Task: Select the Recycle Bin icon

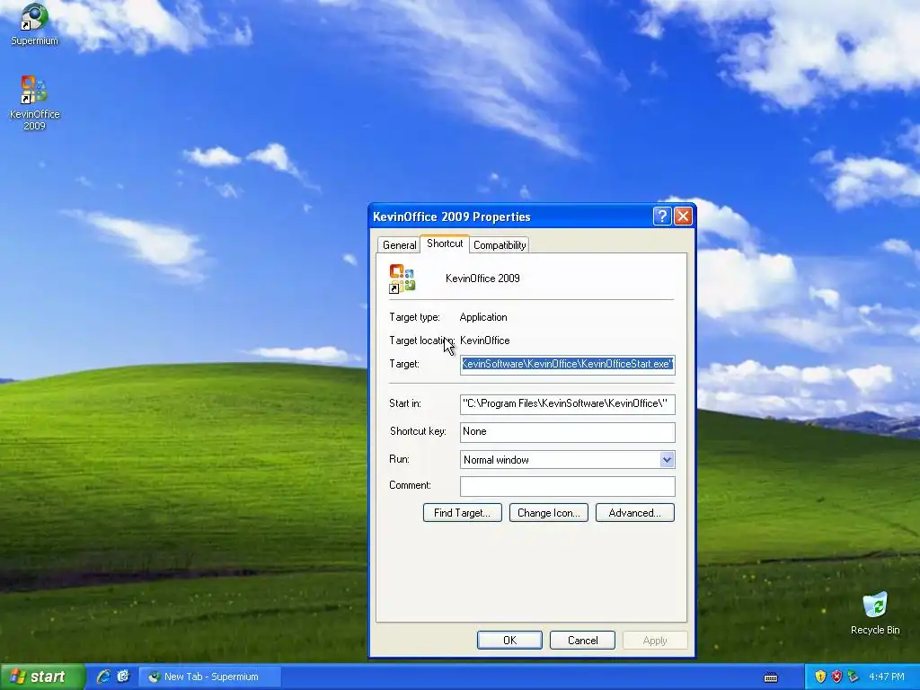Action: [875, 613]
